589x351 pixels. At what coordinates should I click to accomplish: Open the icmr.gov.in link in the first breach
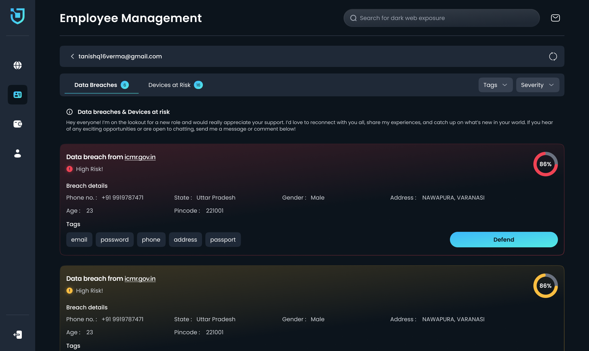[140, 157]
